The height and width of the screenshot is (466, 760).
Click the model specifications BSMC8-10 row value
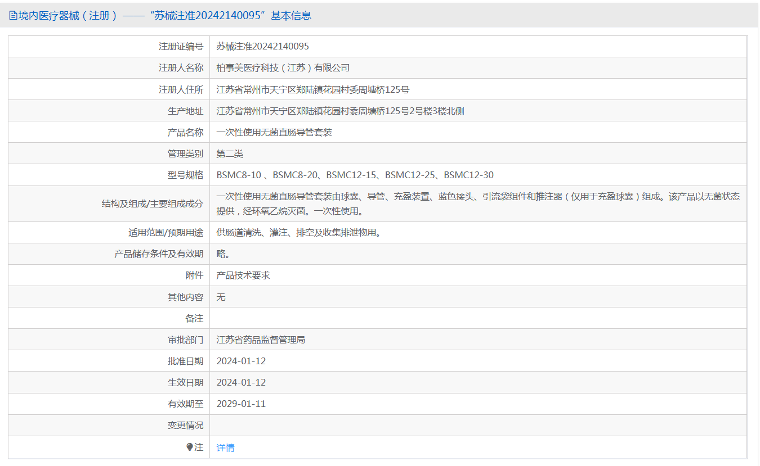click(355, 175)
